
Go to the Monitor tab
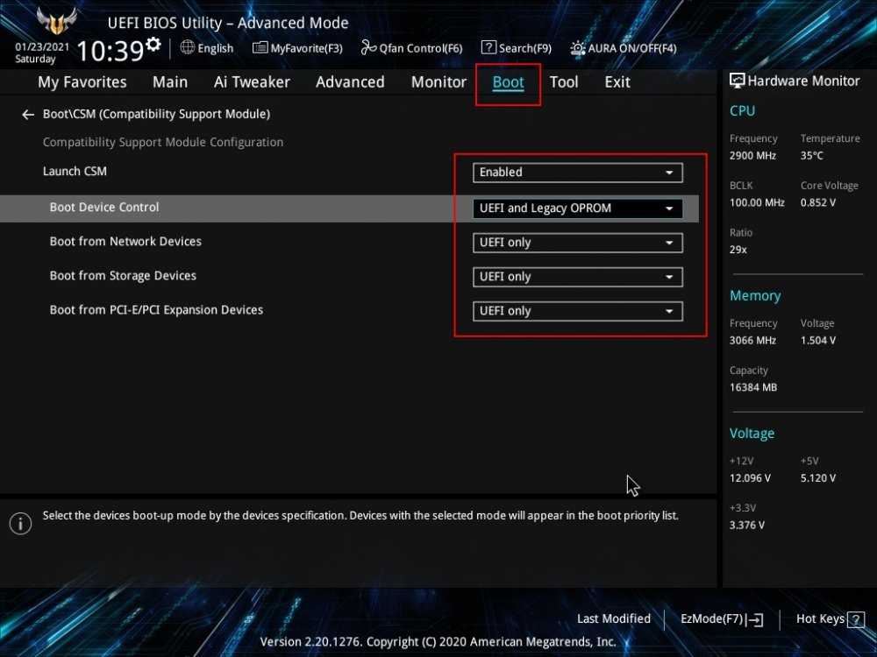pyautogui.click(x=438, y=82)
